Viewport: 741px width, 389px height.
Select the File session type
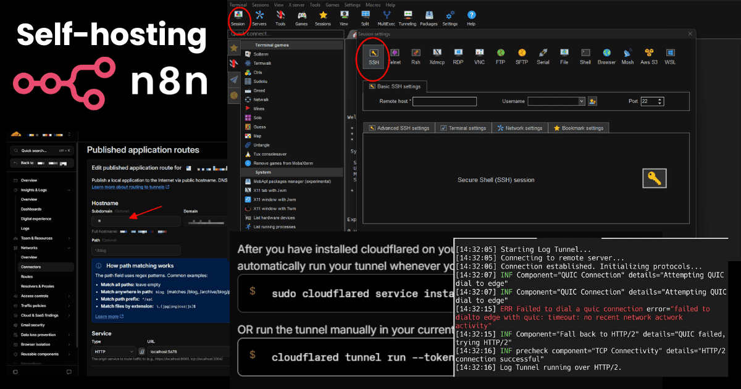[x=564, y=56]
